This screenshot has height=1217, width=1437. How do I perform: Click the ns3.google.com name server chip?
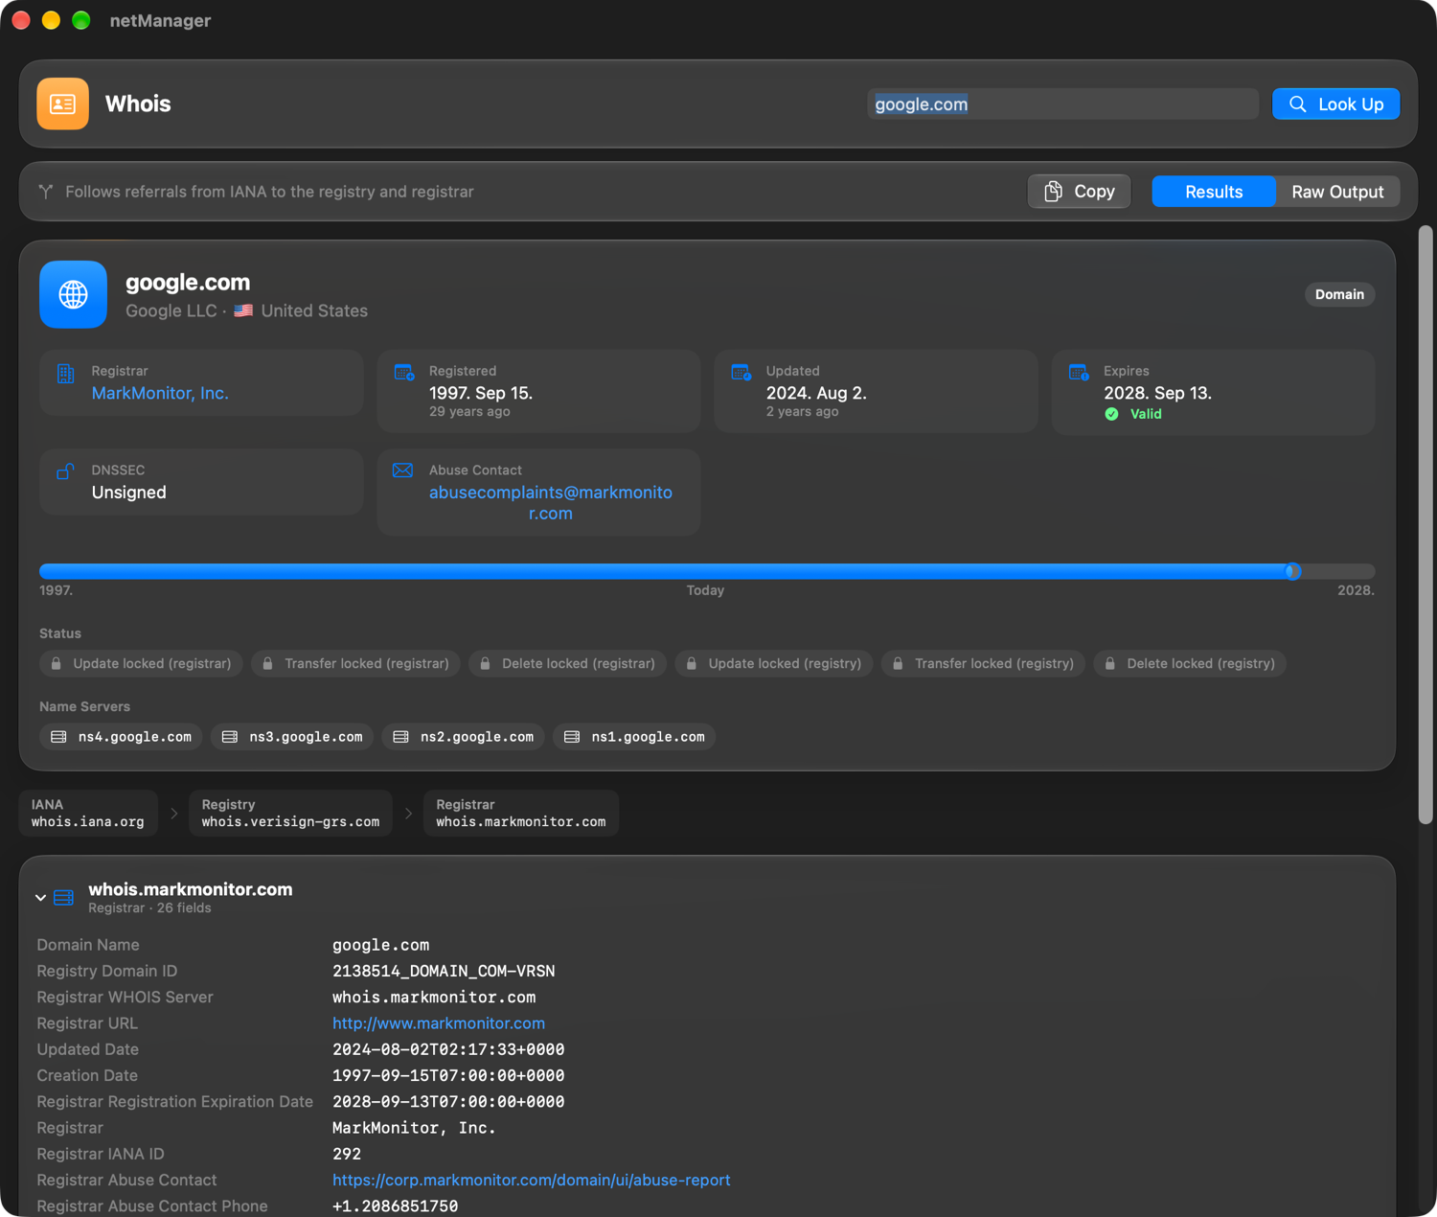pos(292,737)
